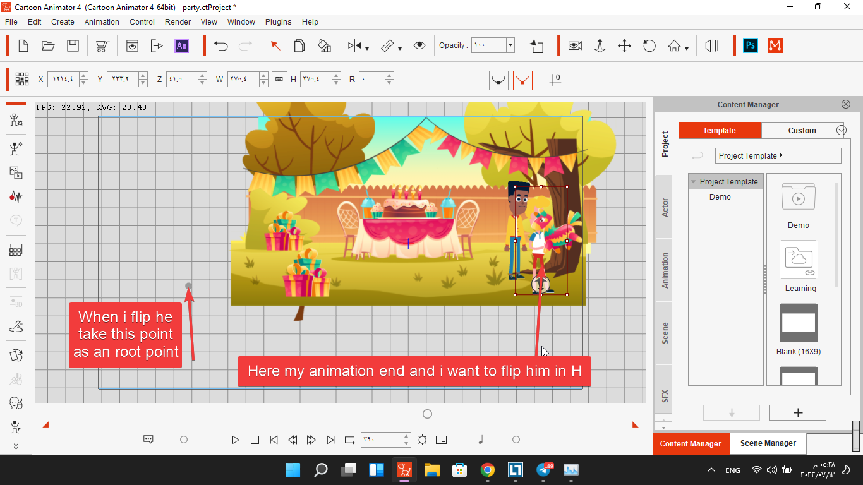Click the paint bucket grid icon
This screenshot has height=485, width=863.
(325, 45)
